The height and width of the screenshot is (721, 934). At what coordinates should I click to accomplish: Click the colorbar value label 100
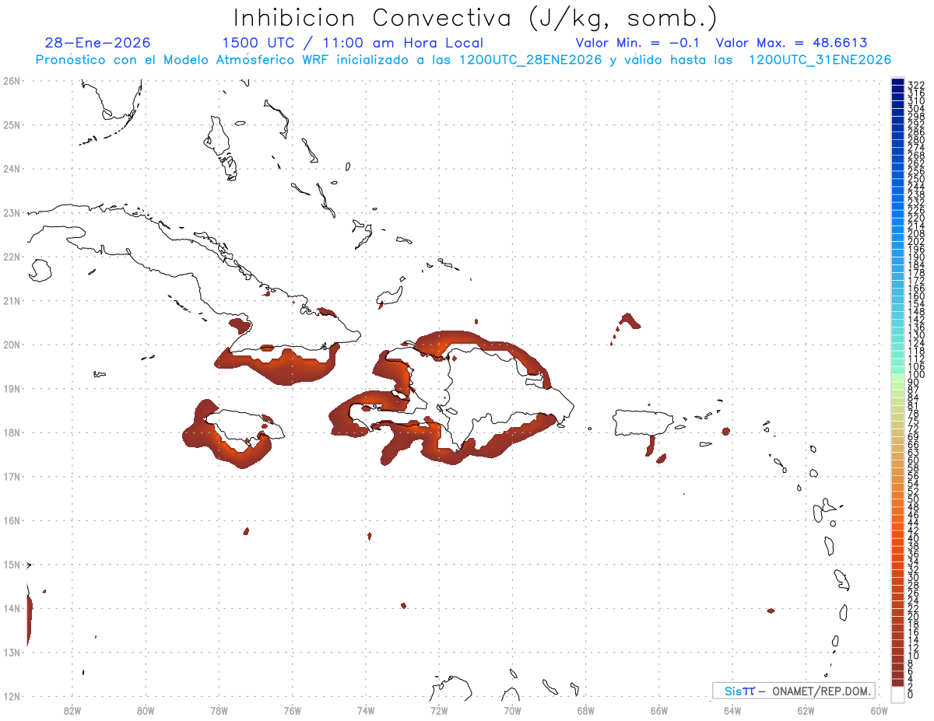916,375
